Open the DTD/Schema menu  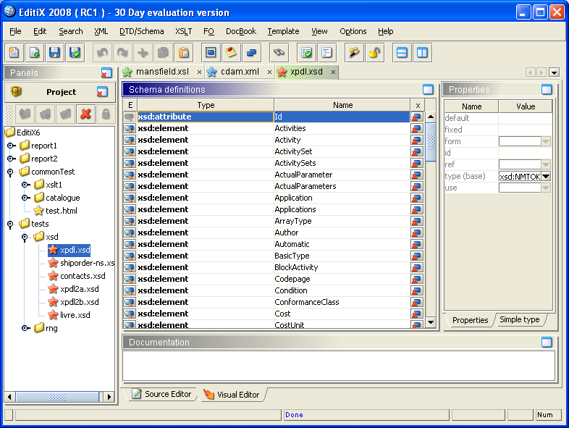pyautogui.click(x=141, y=31)
